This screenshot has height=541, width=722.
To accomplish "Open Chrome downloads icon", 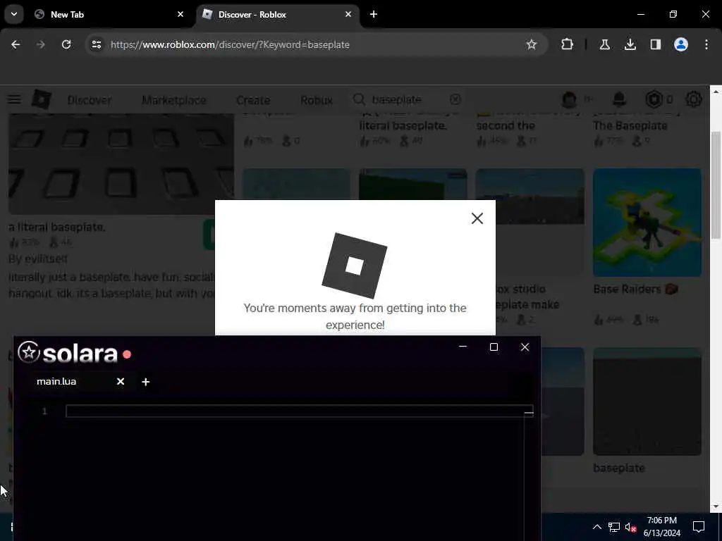I will coord(630,44).
